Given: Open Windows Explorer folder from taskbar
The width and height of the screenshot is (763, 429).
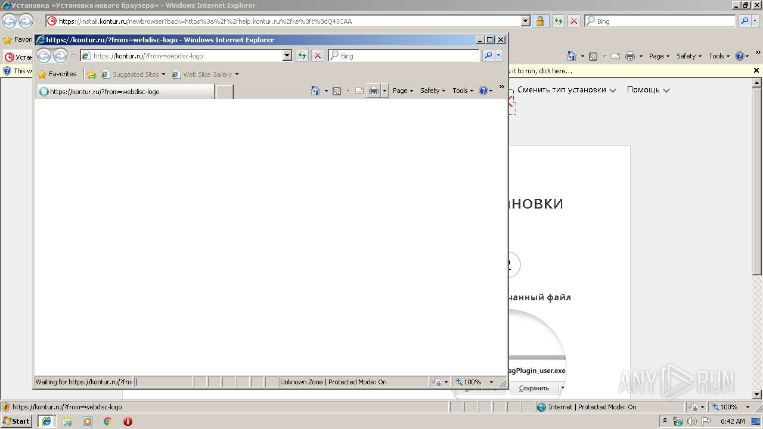Looking at the screenshot, I should click(67, 421).
